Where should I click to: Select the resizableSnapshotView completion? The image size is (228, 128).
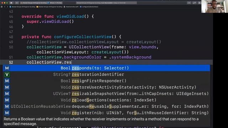(x=107, y=94)
